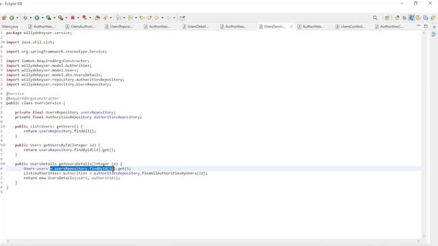The height and width of the screenshot is (246, 438).
Task: Click the Coverage launch icon in the toolbar
Action: [x=49, y=18]
